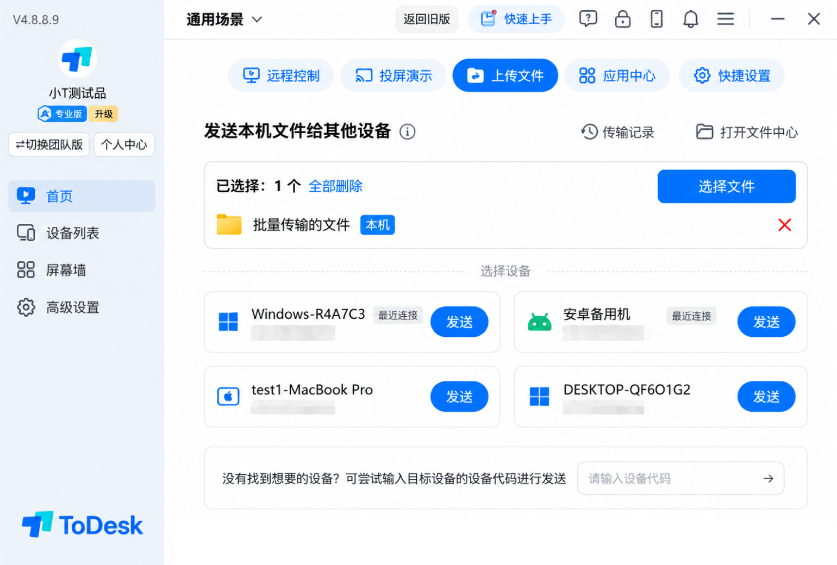The width and height of the screenshot is (837, 565).
Task: Open the hamburger main menu
Action: click(x=725, y=19)
